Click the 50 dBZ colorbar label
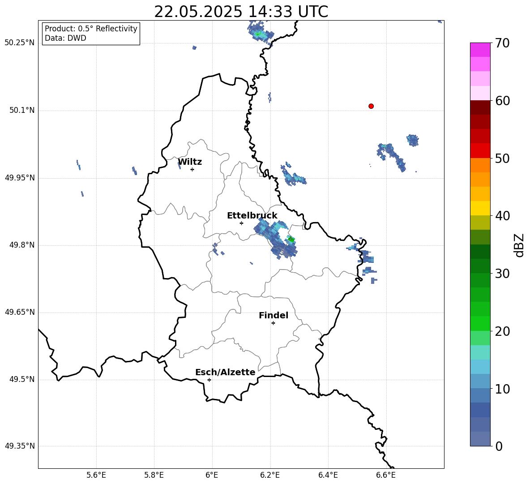 click(x=502, y=158)
